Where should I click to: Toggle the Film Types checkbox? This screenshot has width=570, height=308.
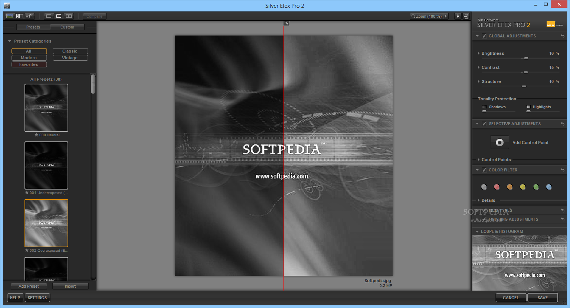[484, 210]
